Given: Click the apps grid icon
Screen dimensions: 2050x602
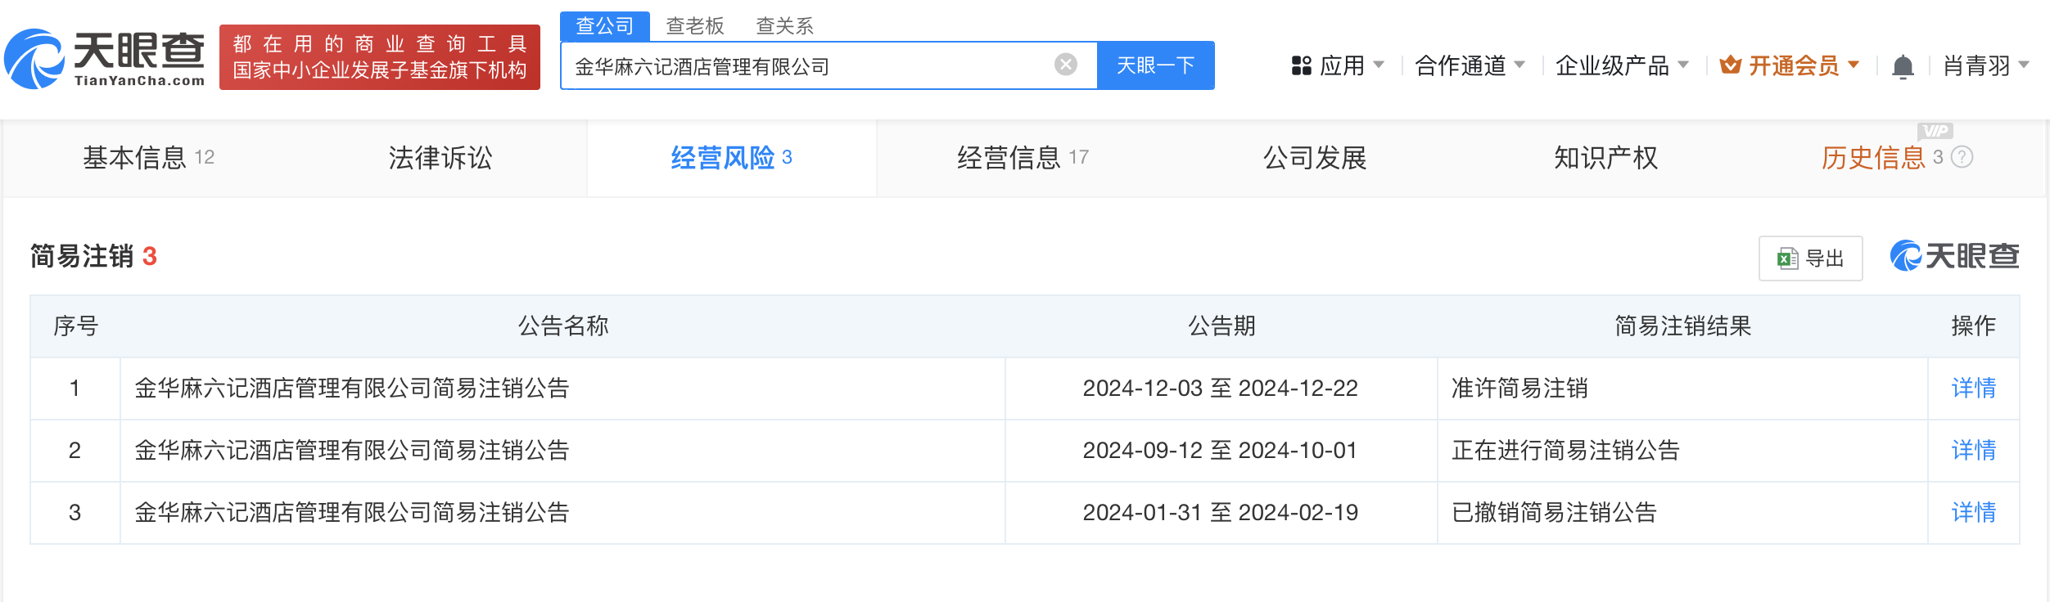Looking at the screenshot, I should 1301,65.
